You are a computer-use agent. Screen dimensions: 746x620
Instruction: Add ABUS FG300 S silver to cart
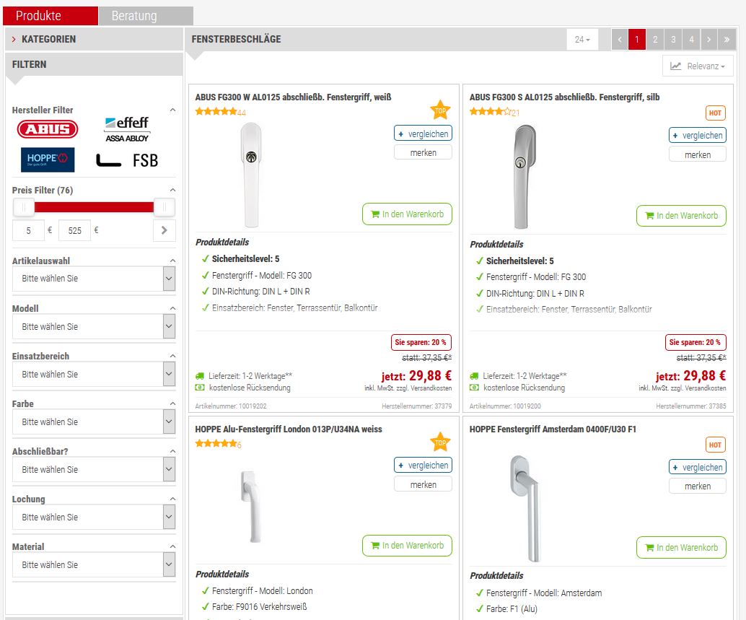681,216
